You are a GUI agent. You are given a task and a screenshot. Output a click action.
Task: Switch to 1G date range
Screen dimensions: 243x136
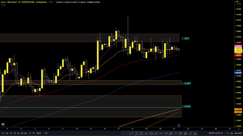[3, 133]
